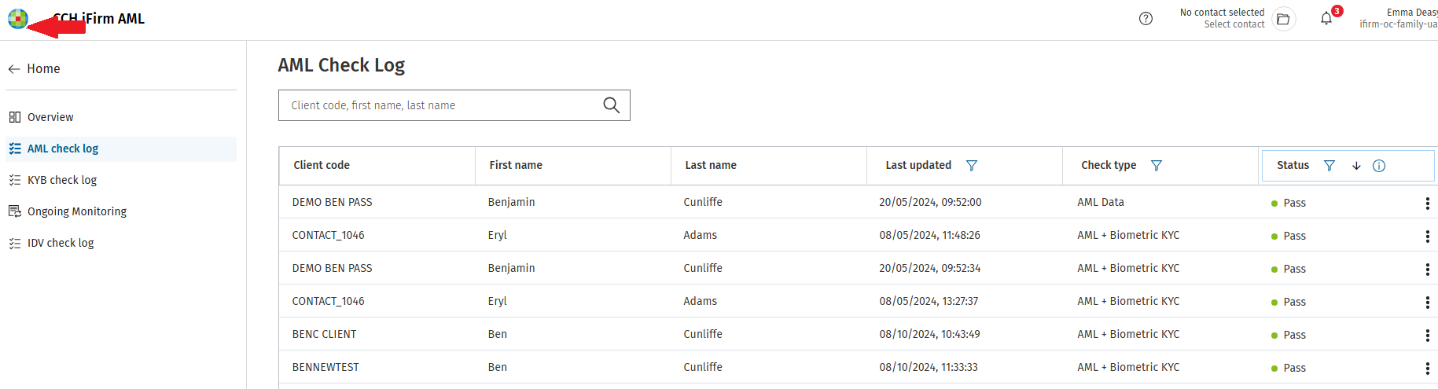Open the Overview page
Image resolution: width=1438 pixels, height=389 pixels.
point(121,117)
